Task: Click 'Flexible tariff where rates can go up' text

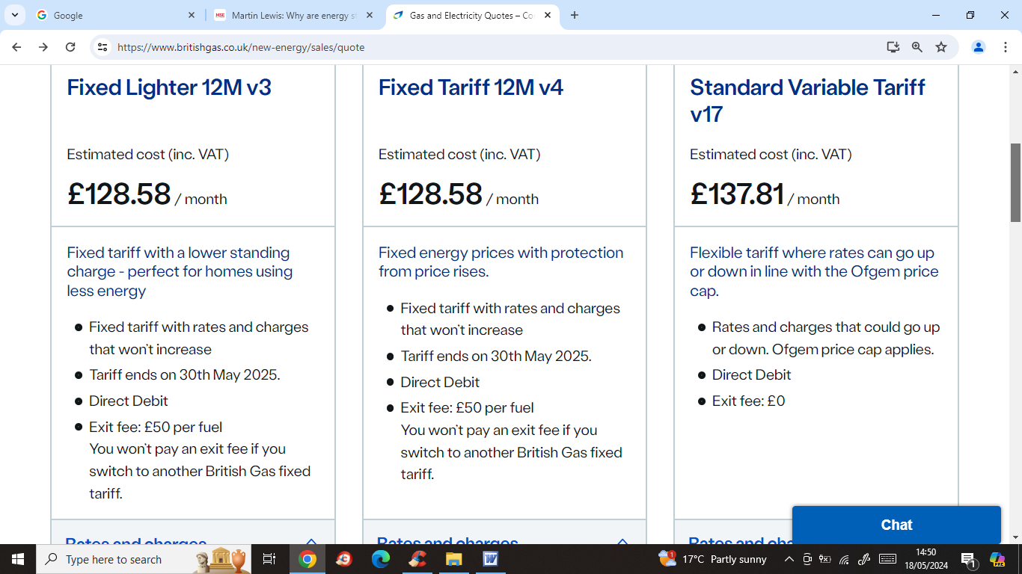Action: click(x=814, y=271)
